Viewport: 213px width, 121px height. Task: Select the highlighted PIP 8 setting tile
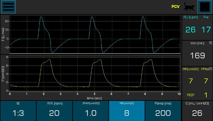point(127,111)
